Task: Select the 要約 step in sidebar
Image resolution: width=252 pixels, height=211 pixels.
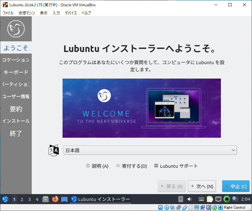Action: [x=16, y=109]
